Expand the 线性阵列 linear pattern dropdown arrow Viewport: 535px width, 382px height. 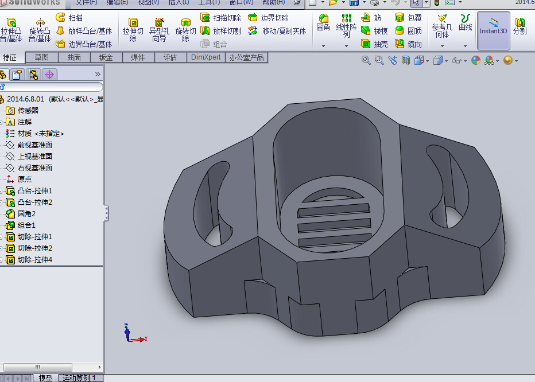(347, 46)
